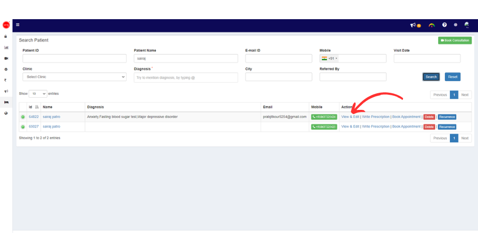This screenshot has width=478, height=252.
Task: Click the lock icon in left sidebar
Action: pos(6,36)
